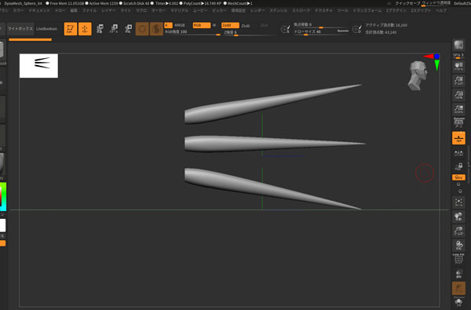This screenshot has width=471, height=310.
Task: Open the ツール menu
Action: pyautogui.click(x=343, y=10)
